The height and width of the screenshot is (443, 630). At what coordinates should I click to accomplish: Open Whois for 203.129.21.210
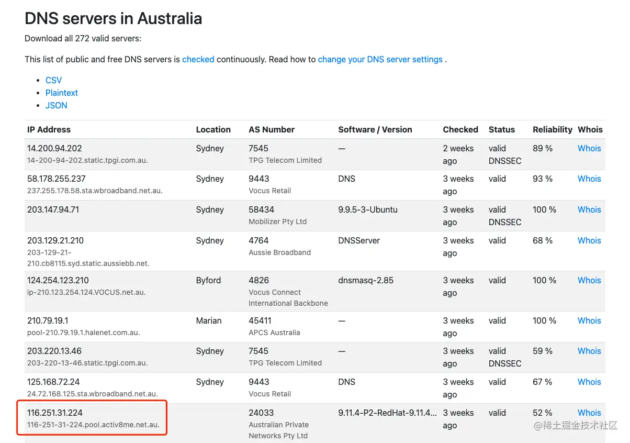click(589, 240)
